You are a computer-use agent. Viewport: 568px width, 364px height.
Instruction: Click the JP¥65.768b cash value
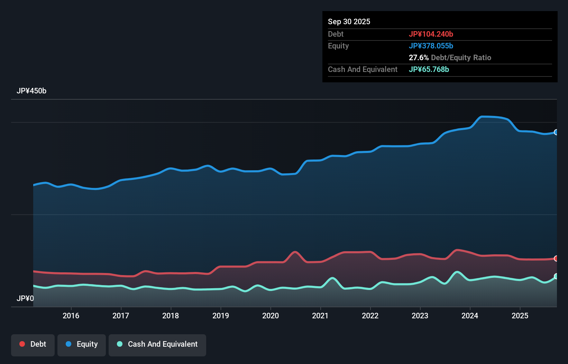point(429,69)
